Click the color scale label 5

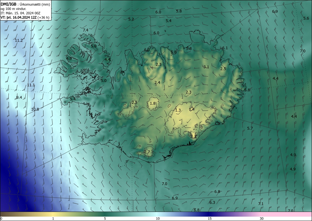[x=105, y=219]
